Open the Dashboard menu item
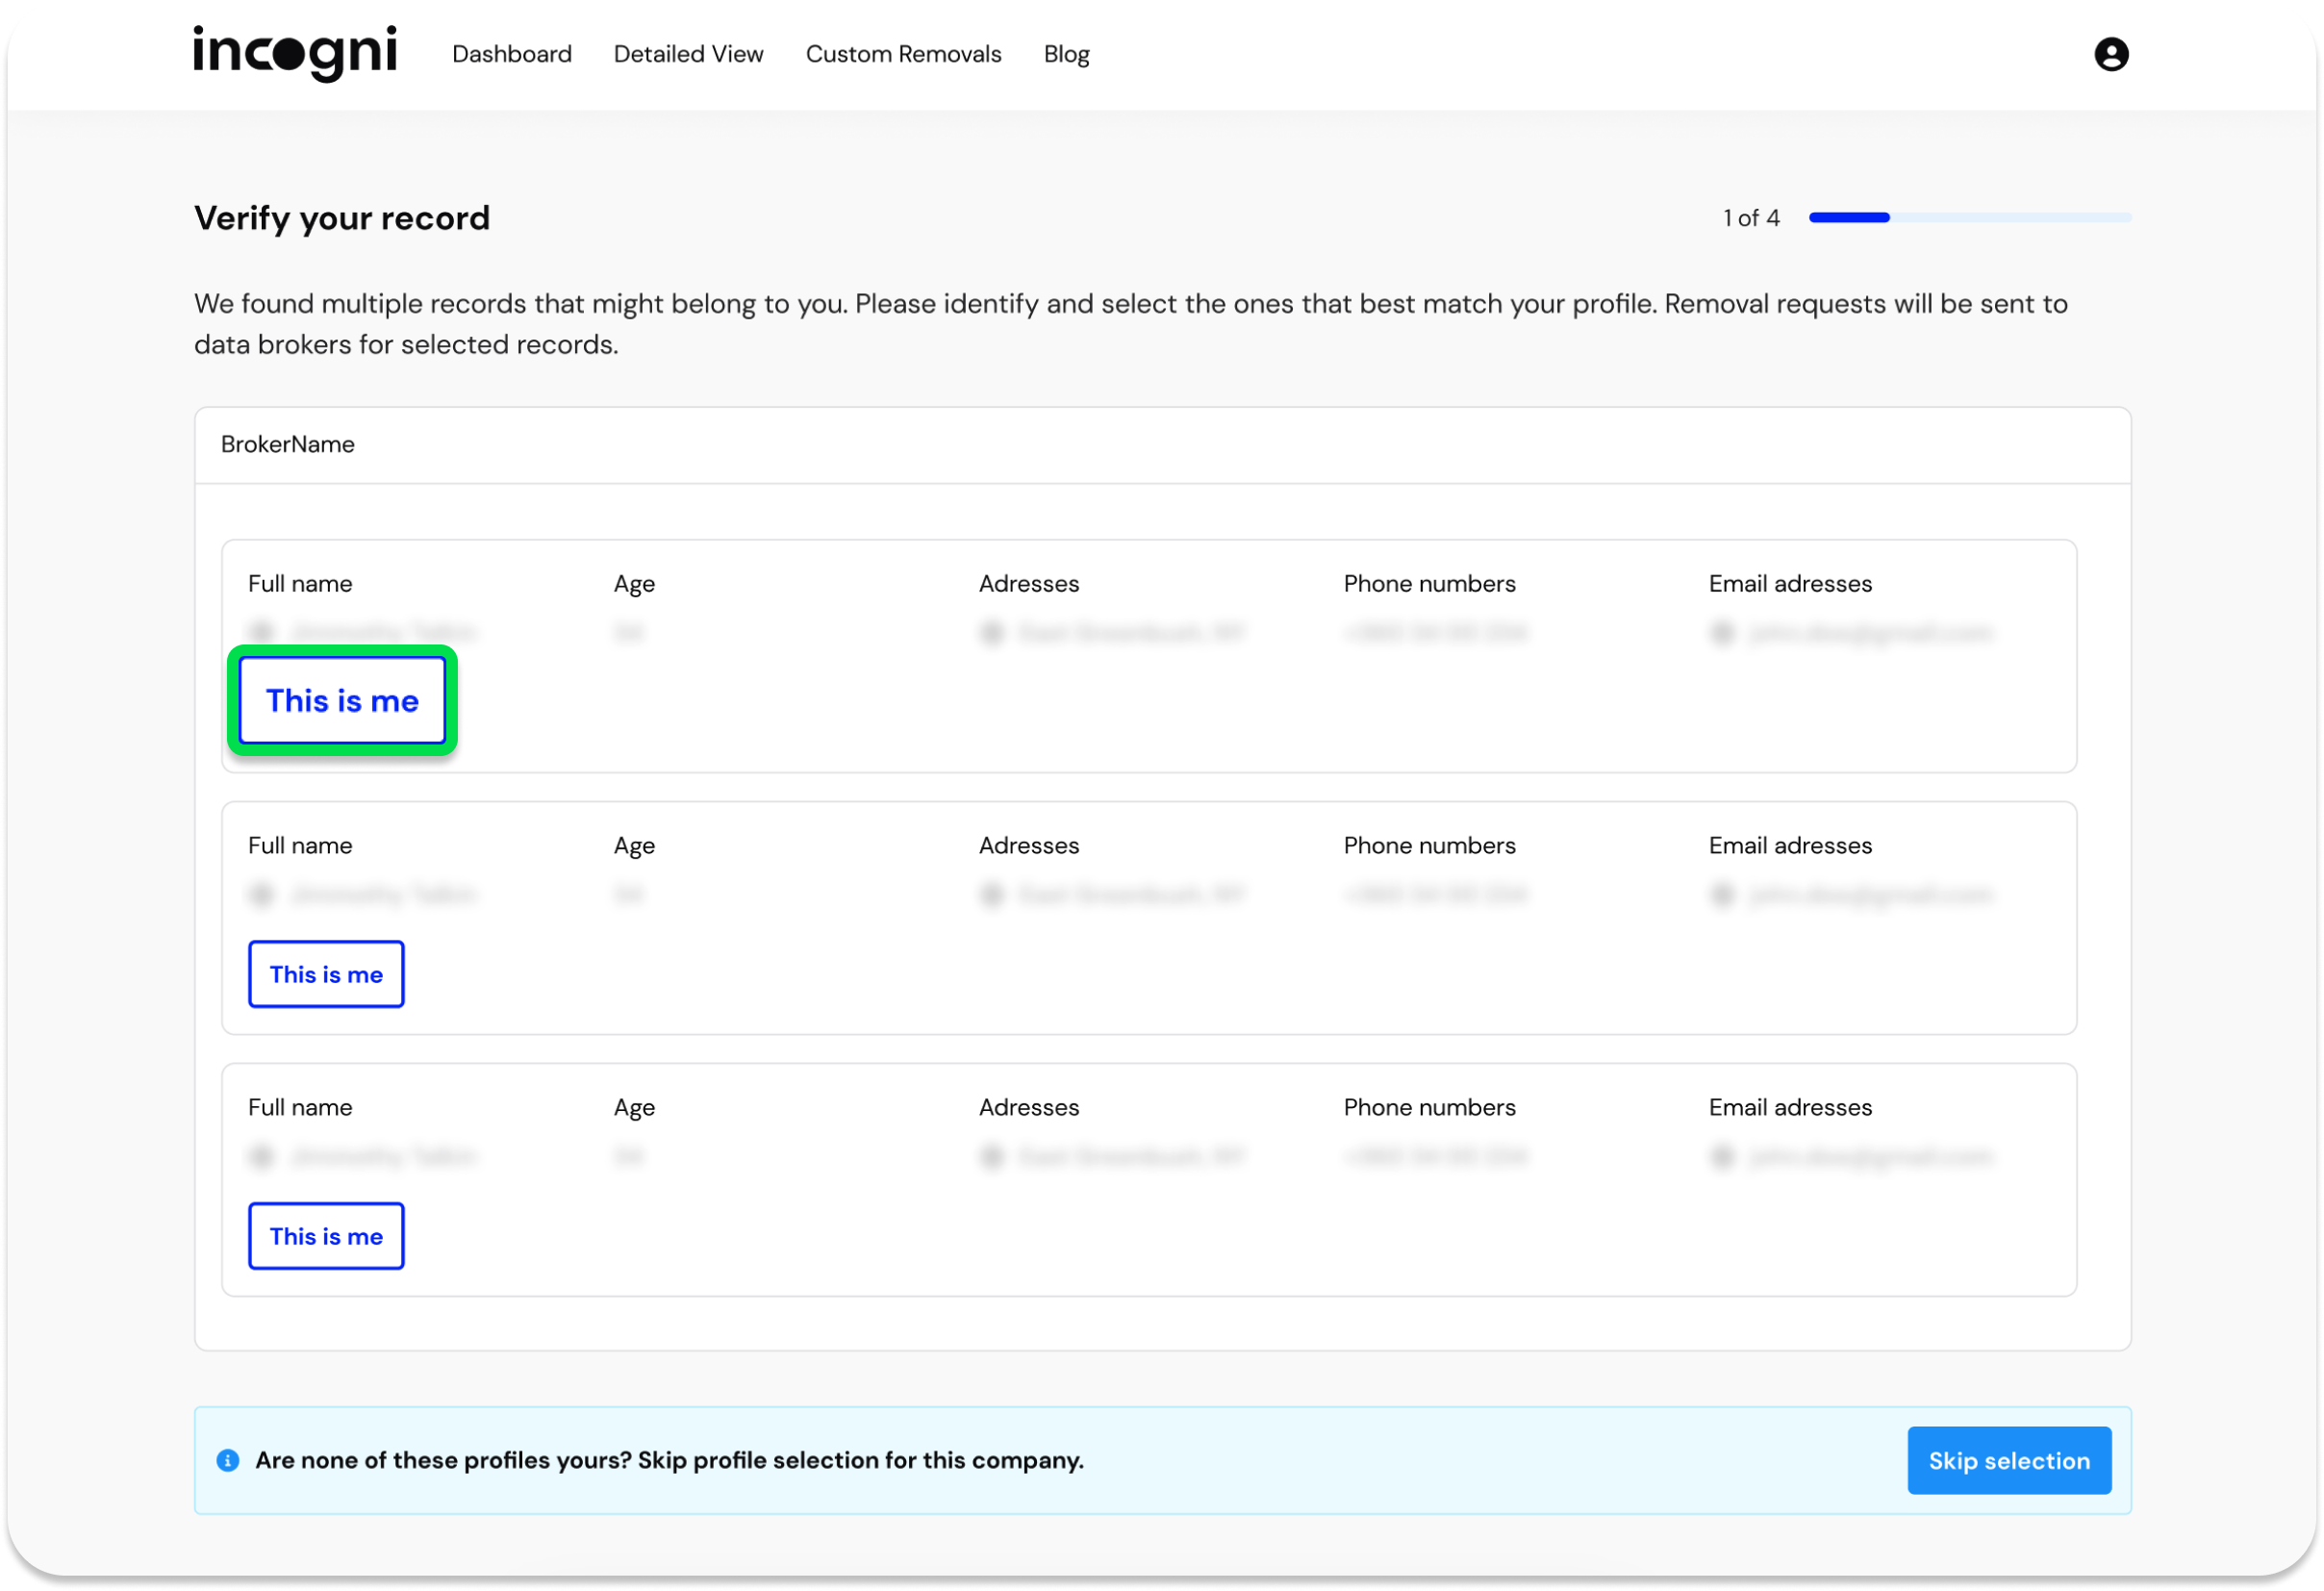This screenshot has height=1591, width=2324. pyautogui.click(x=511, y=54)
